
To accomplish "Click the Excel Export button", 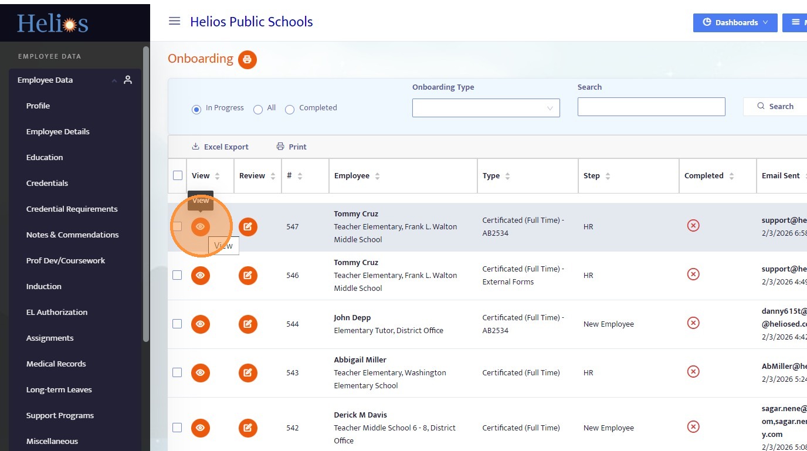I will 221,147.
